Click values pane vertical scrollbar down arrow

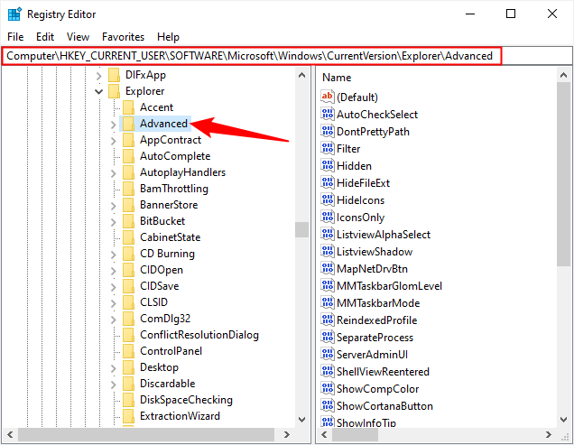563,420
